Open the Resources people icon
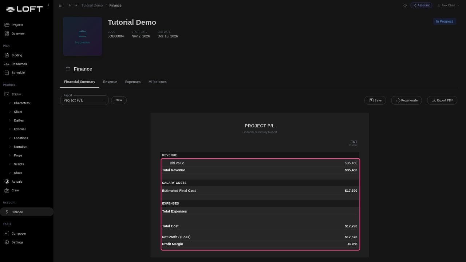Screen dimensions: 466x262 (7, 64)
